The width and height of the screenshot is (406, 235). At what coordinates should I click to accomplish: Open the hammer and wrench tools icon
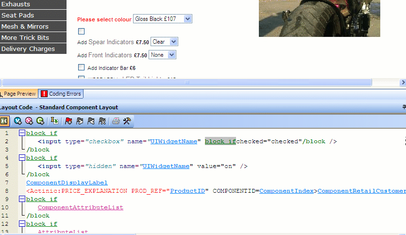tap(127, 121)
